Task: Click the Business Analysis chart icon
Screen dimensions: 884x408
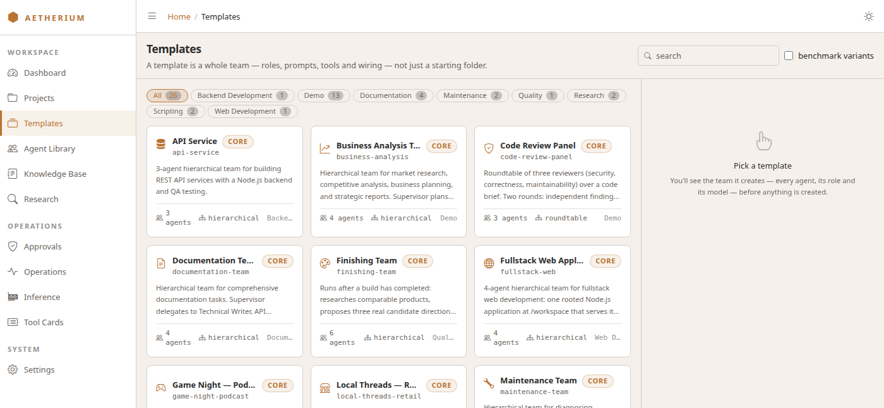Action: pyautogui.click(x=325, y=149)
